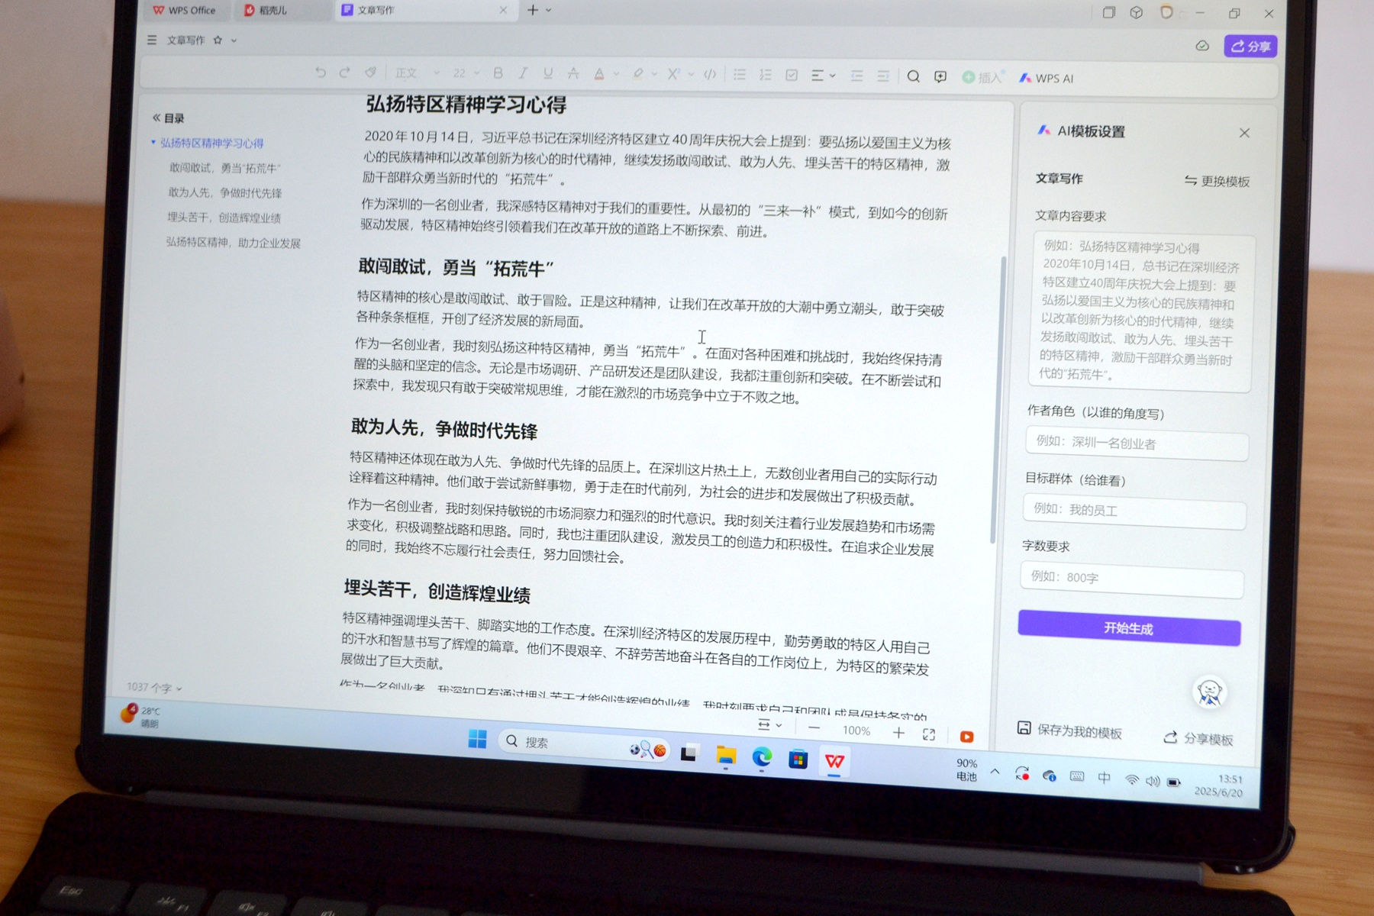1374x916 pixels.
Task: Open the assistant mascot chat icon
Action: point(1209,692)
